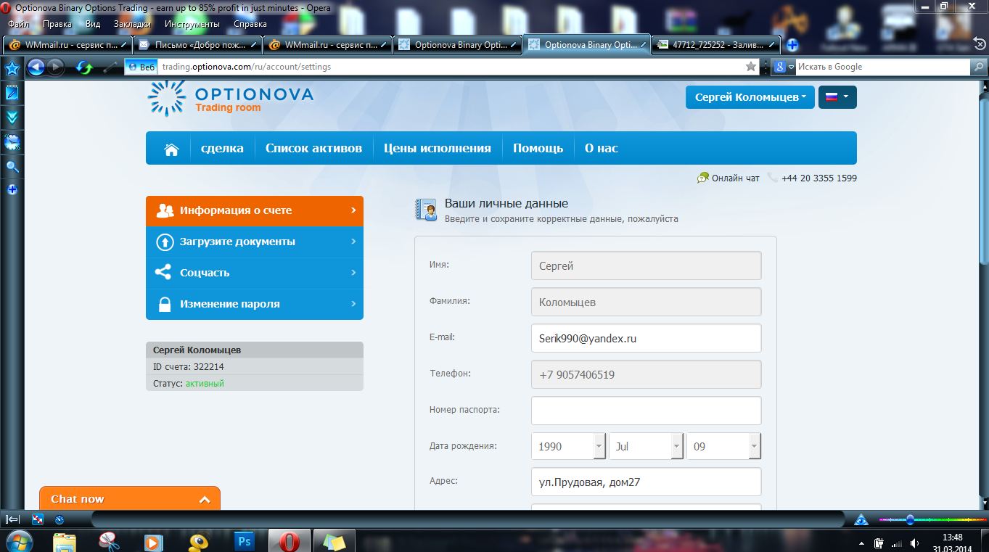Open the Файл menu

tap(18, 24)
